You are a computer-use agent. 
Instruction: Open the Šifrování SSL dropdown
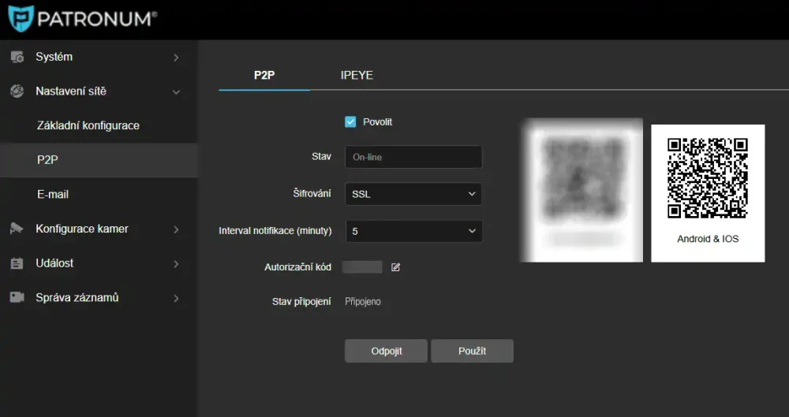[413, 194]
